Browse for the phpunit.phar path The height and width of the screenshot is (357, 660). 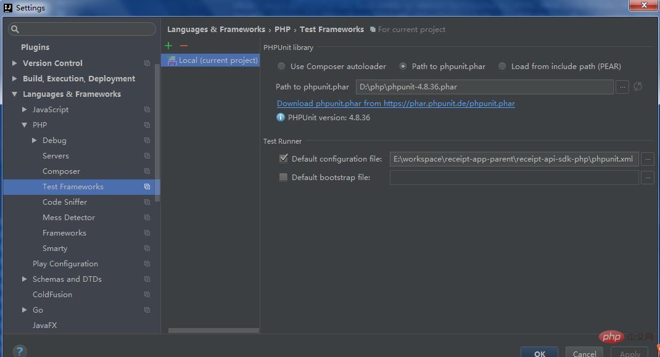pos(622,87)
